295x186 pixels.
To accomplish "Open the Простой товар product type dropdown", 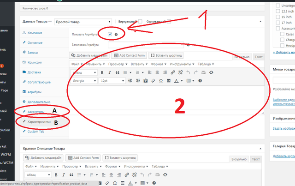I will 83,22.
